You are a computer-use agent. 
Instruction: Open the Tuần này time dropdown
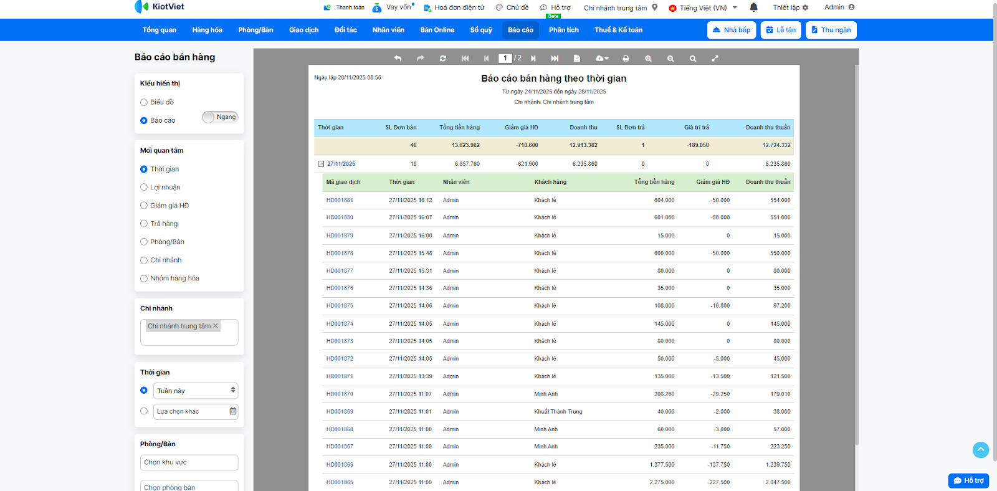pos(196,391)
